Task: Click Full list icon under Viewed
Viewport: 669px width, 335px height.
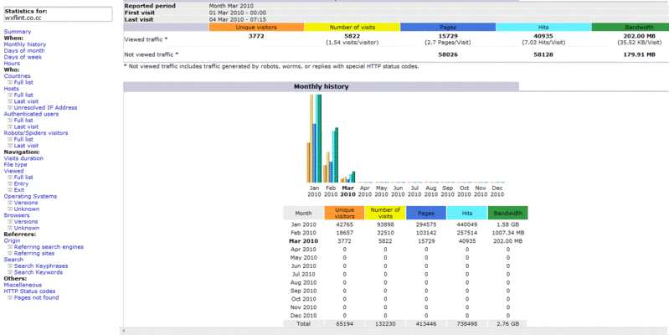Action: [x=10, y=178]
